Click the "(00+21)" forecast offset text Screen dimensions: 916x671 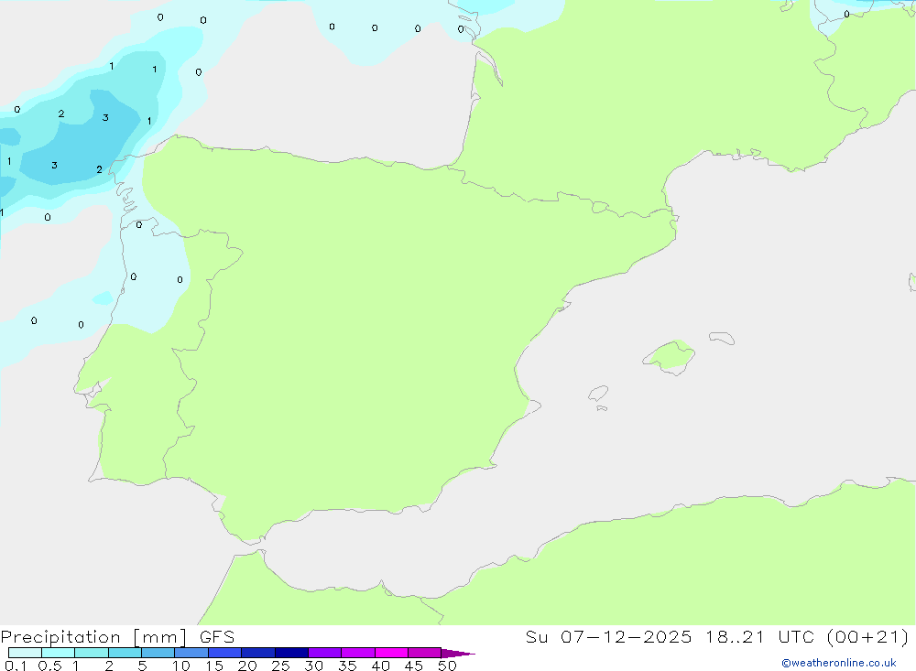(x=868, y=636)
